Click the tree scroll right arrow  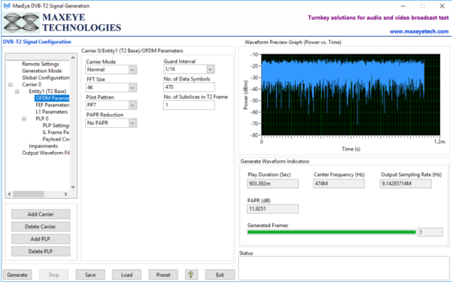pyautogui.click(x=65, y=194)
